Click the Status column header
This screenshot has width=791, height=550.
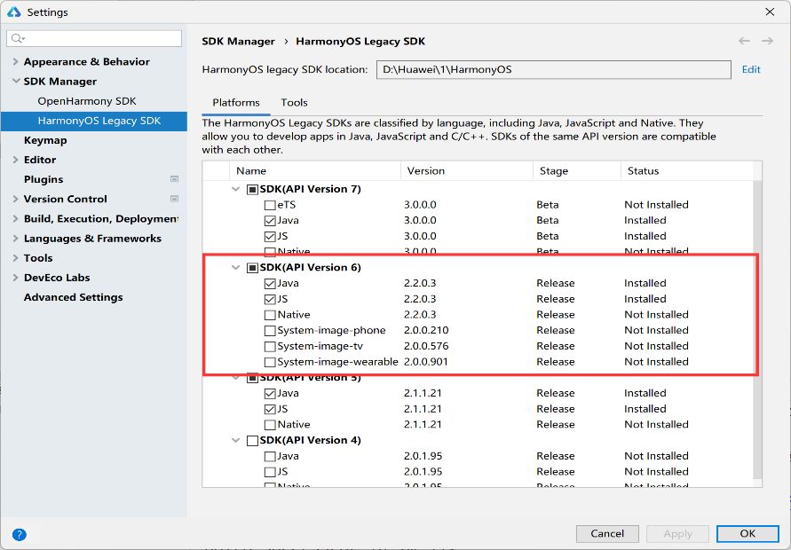click(x=687, y=171)
